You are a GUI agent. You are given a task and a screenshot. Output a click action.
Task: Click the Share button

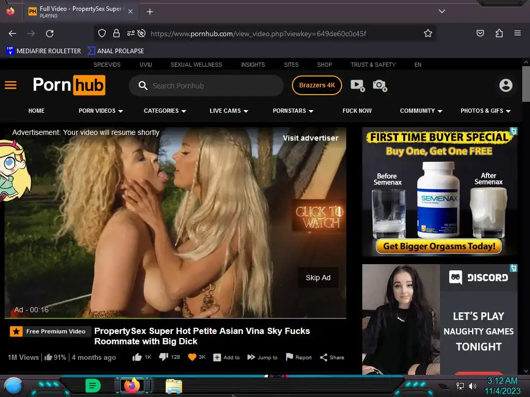[x=332, y=357]
